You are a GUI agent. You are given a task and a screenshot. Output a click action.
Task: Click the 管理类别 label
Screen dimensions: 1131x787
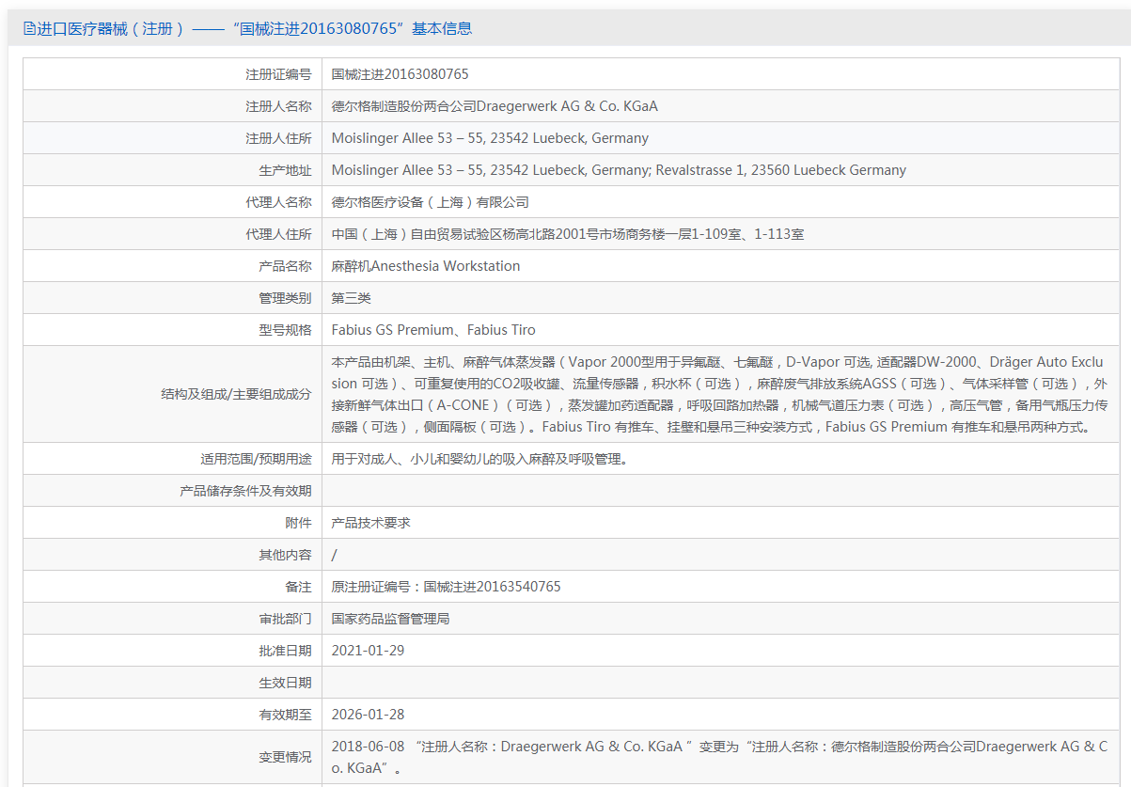click(x=285, y=298)
